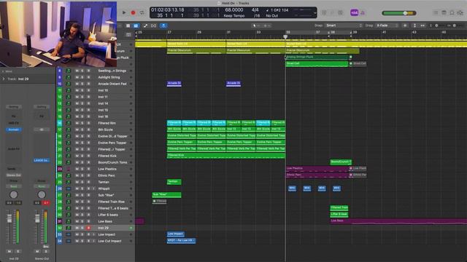
Task: Select the Low Cut Impact track
Action: tap(109, 241)
